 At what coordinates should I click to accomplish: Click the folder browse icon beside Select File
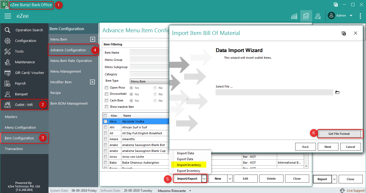(x=338, y=92)
